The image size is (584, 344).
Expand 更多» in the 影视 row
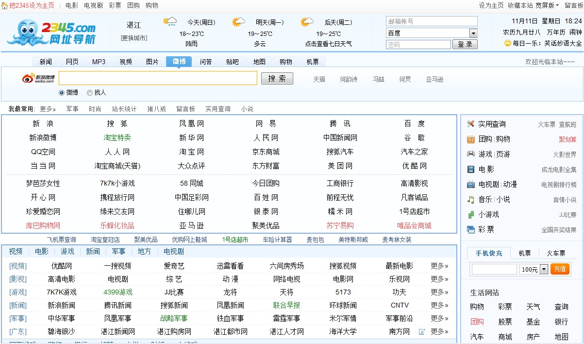coord(439,279)
